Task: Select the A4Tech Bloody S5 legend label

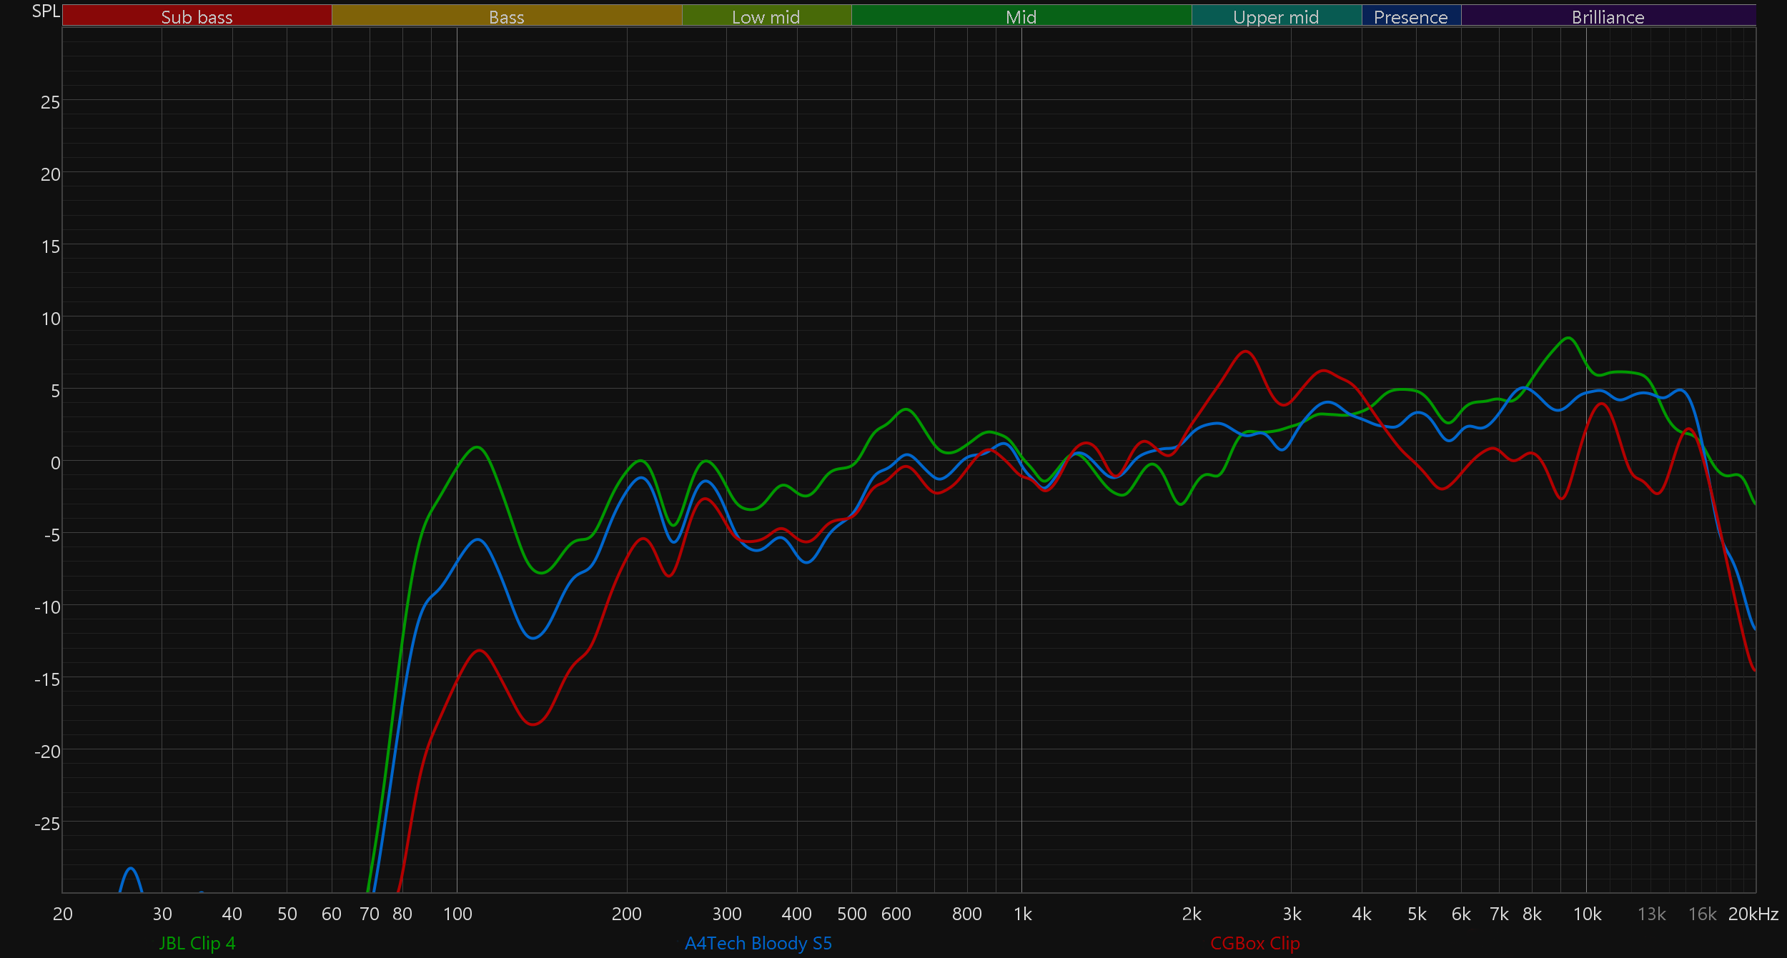Action: pyautogui.click(x=758, y=943)
